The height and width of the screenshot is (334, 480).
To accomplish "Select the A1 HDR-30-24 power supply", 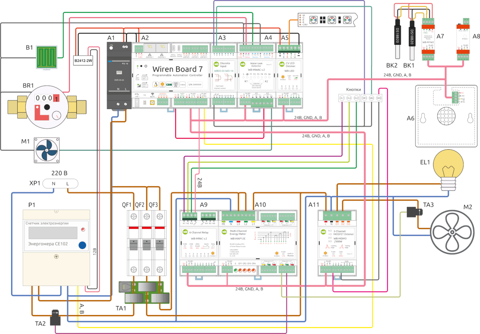I will (x=119, y=76).
